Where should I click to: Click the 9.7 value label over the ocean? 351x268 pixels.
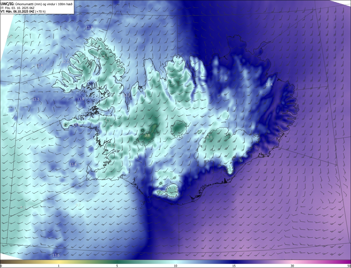[78, 205]
